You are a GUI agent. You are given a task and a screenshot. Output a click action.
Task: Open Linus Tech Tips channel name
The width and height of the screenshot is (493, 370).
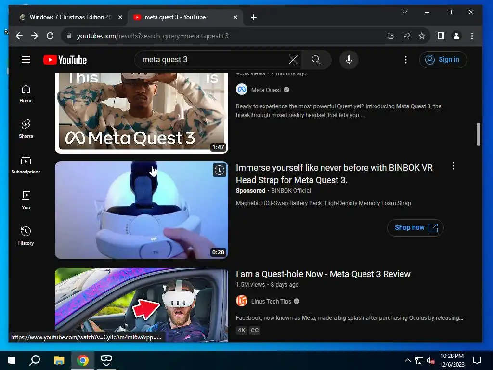point(271,302)
